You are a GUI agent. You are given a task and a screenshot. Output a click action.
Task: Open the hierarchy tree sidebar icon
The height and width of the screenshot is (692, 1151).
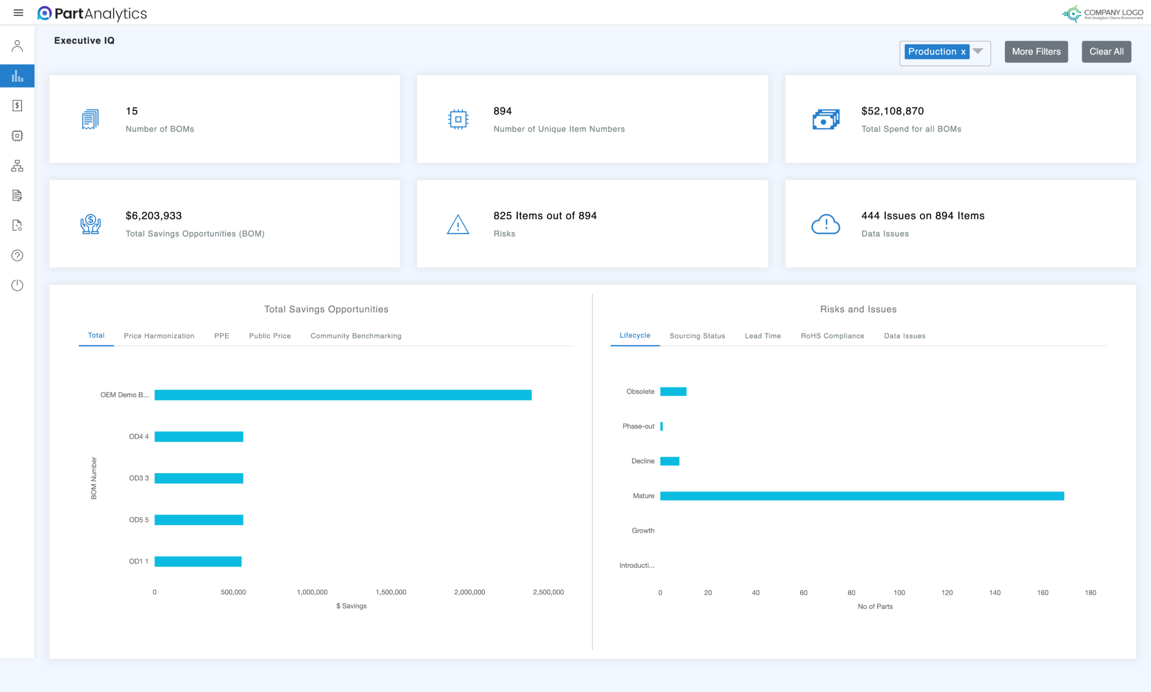click(17, 166)
